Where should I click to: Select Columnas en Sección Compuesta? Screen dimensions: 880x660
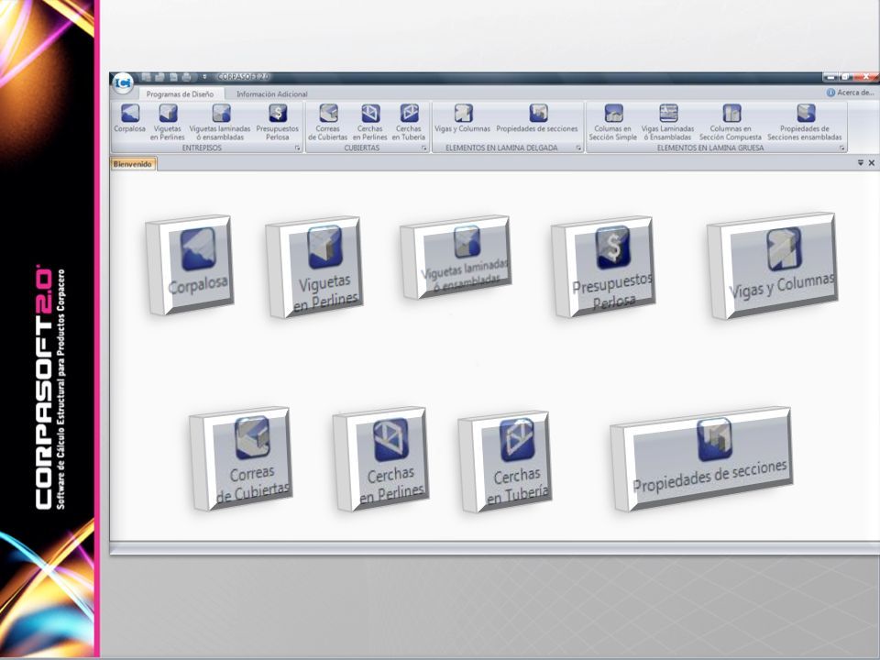(x=731, y=122)
